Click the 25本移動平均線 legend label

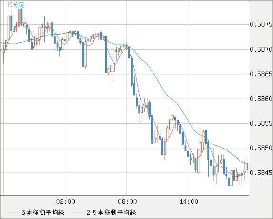(x=111, y=212)
